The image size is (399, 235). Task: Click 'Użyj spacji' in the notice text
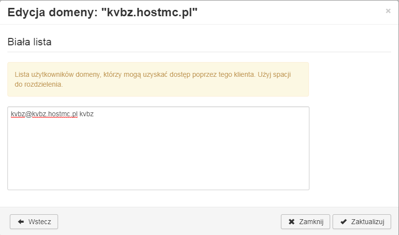275,74
